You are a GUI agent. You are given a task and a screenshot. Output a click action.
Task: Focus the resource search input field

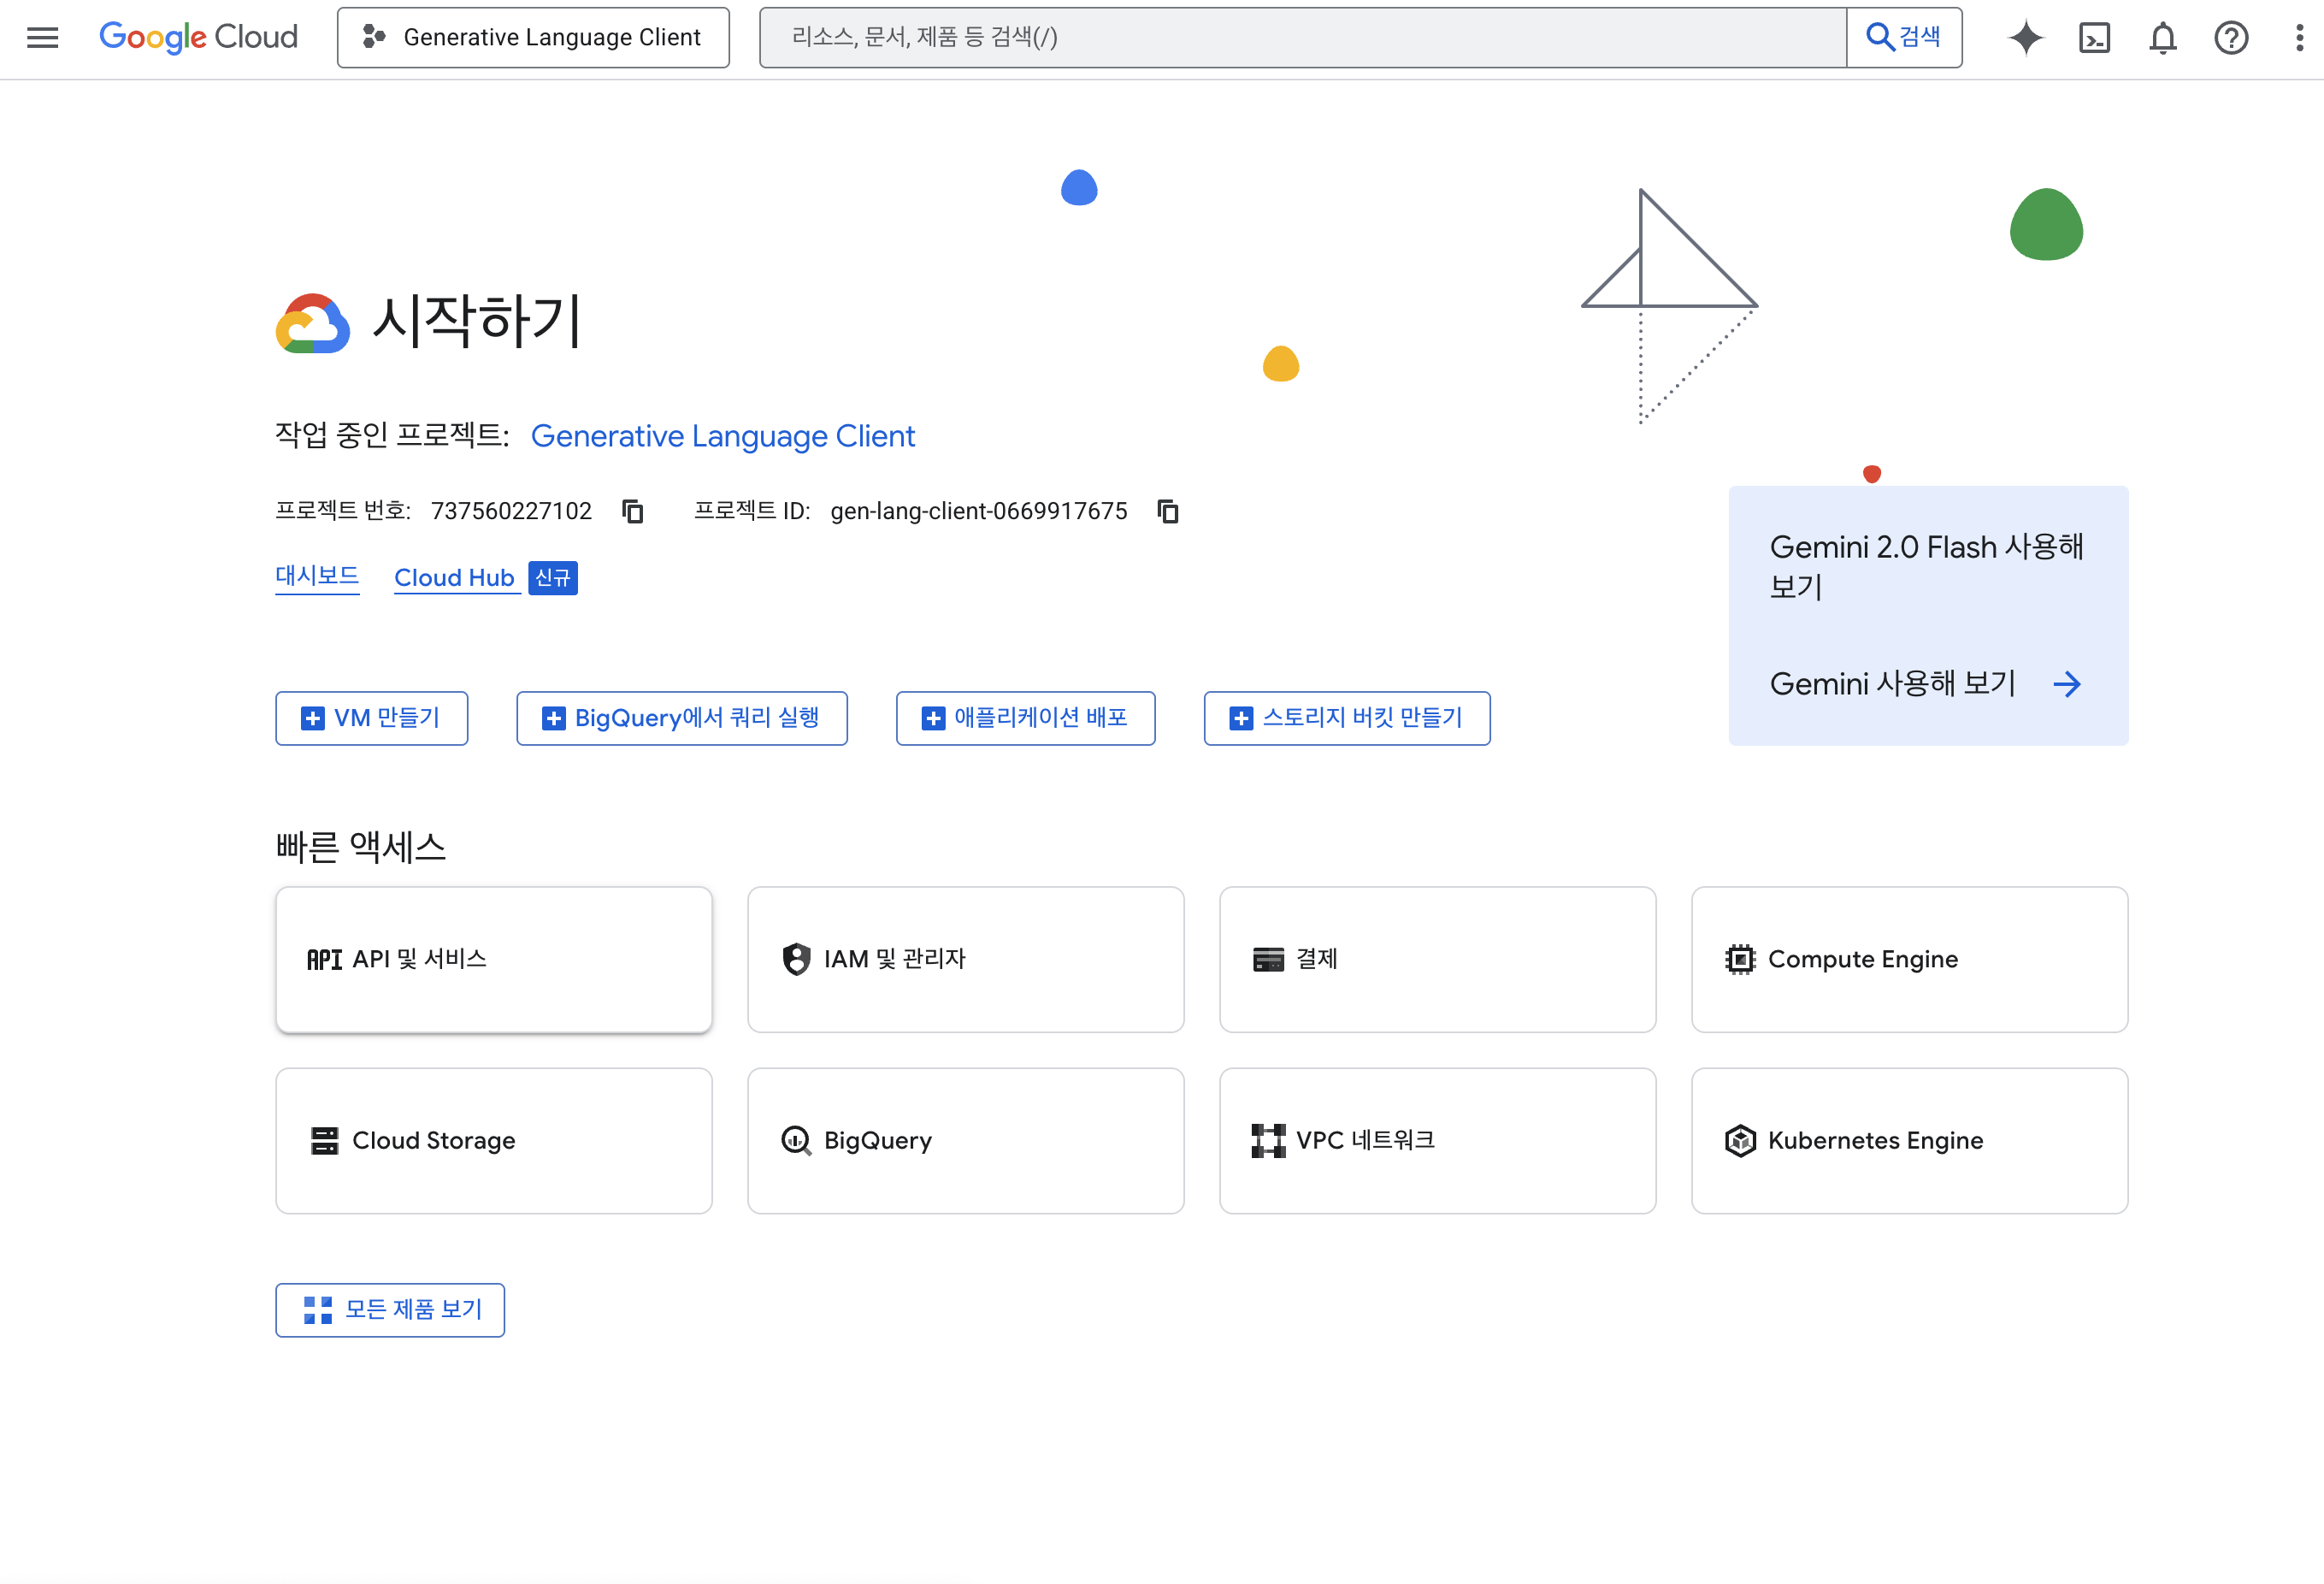pos(1302,38)
